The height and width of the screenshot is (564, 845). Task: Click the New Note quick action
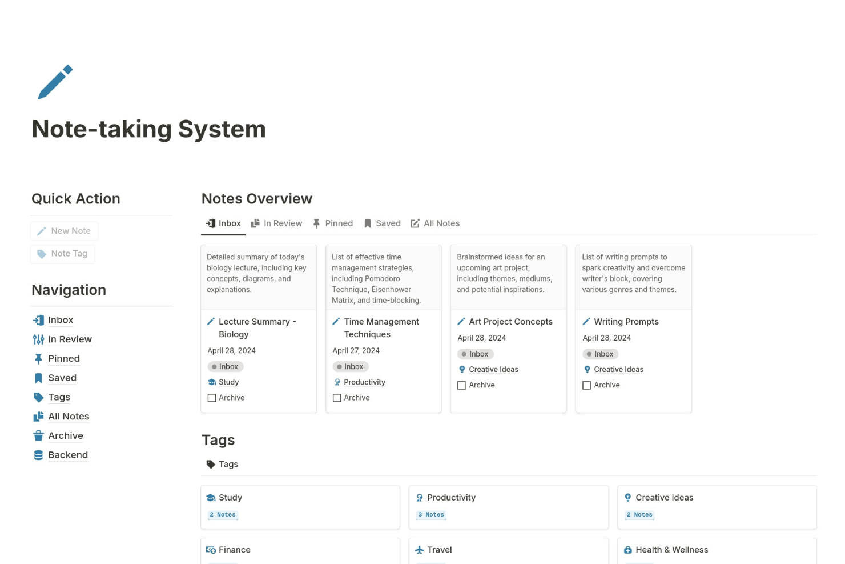(65, 231)
